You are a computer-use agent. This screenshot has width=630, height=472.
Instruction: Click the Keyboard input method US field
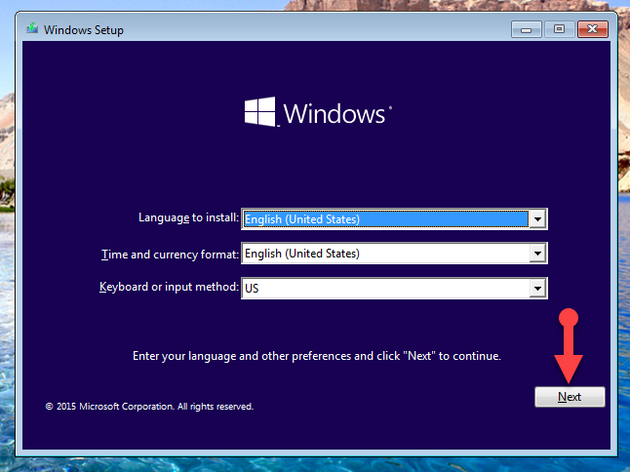tap(384, 288)
